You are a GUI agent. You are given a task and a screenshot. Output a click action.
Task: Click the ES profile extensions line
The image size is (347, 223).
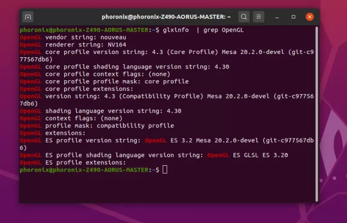73,163
